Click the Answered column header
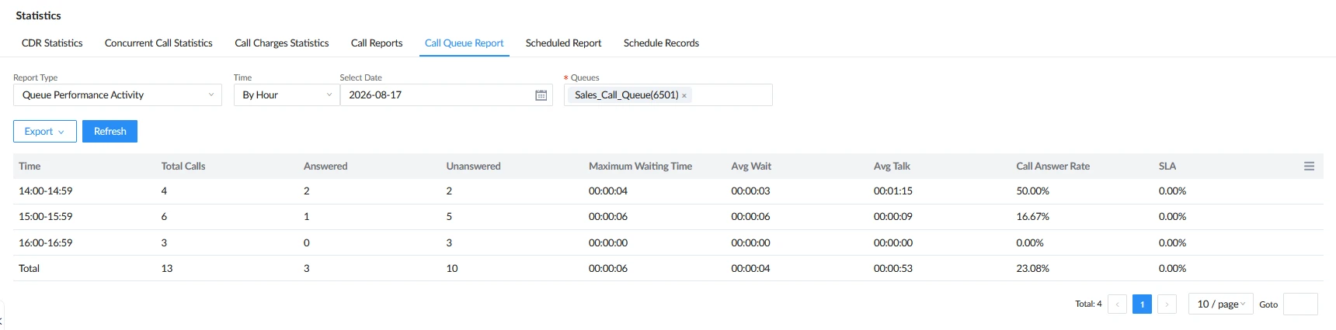The height and width of the screenshot is (330, 1336). coord(325,167)
